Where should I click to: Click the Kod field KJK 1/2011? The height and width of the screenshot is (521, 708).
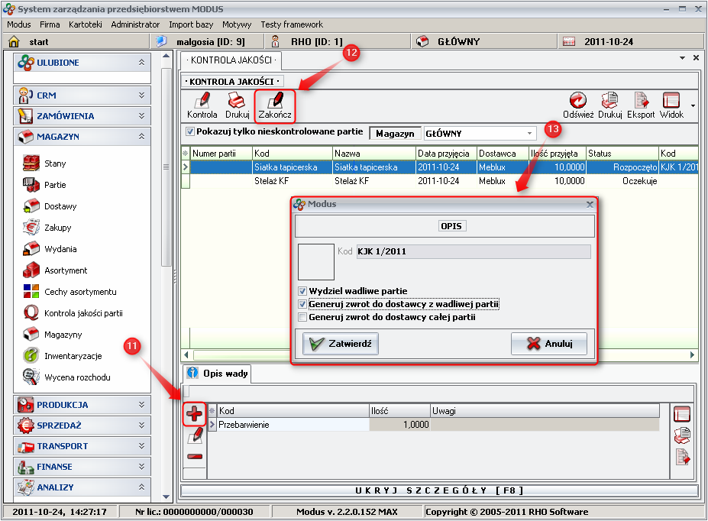[x=473, y=252]
